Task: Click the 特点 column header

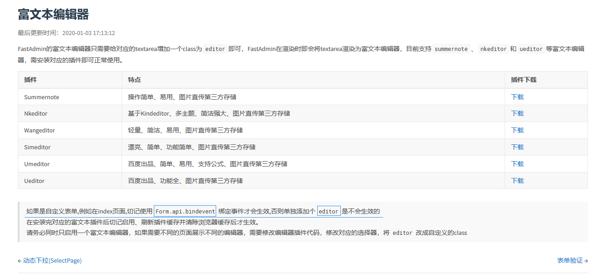Action: [134, 80]
